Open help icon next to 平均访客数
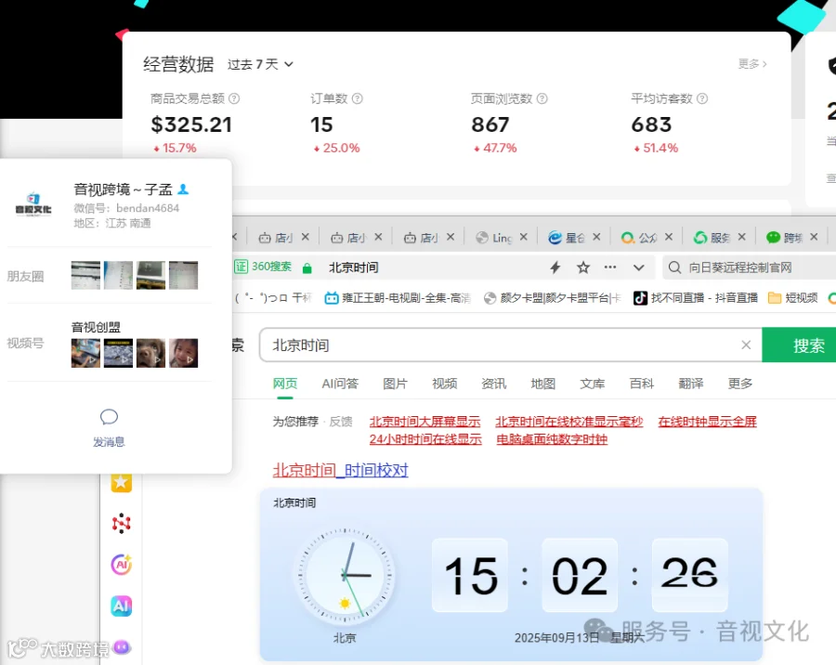836x665 pixels. coord(702,98)
